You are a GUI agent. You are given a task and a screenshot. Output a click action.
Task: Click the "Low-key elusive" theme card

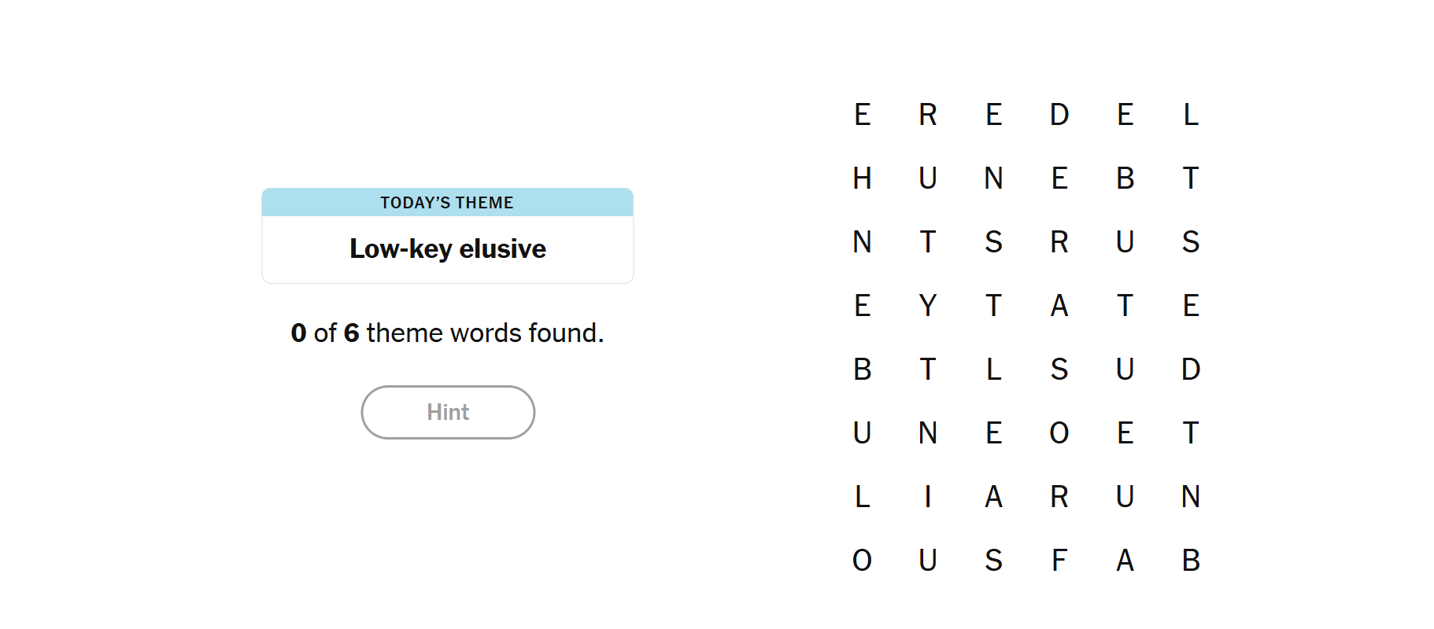448,236
